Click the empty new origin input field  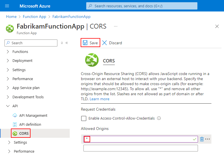click(x=141, y=148)
